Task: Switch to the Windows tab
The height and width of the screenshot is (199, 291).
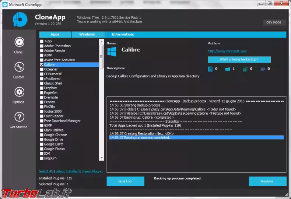Action: tap(87, 35)
